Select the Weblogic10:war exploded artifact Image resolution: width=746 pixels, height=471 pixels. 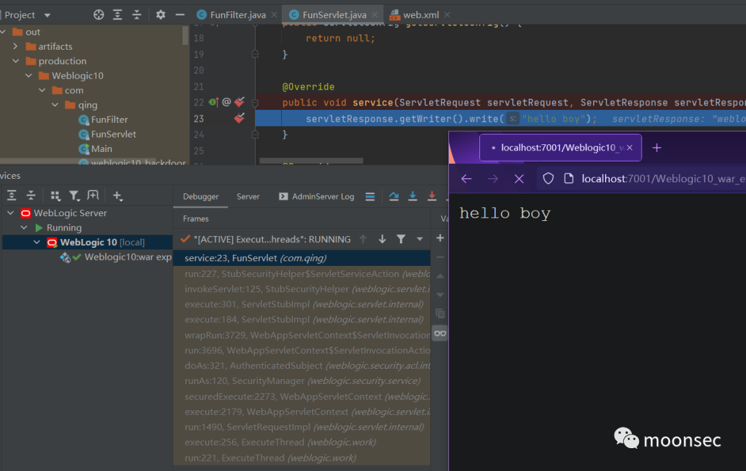pyautogui.click(x=115, y=258)
